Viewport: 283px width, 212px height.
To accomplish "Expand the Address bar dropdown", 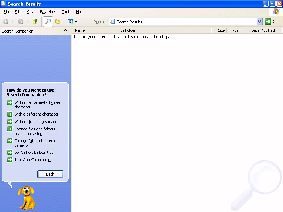I will click(259, 22).
